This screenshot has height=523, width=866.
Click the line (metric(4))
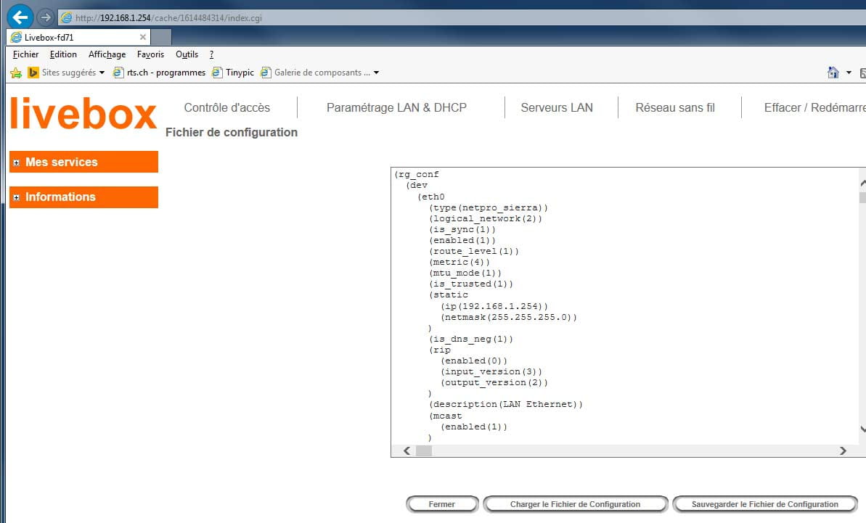click(459, 262)
